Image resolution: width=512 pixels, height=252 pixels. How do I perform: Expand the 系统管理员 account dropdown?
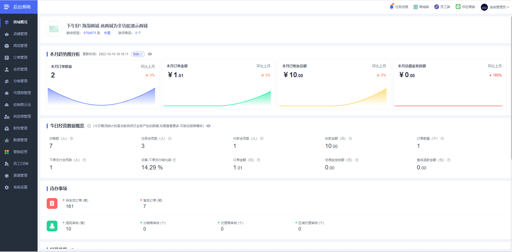tap(495, 7)
